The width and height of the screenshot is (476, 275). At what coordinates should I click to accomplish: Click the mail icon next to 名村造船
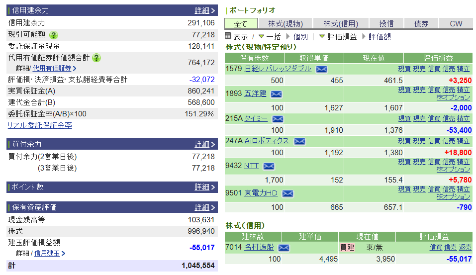click(x=284, y=248)
